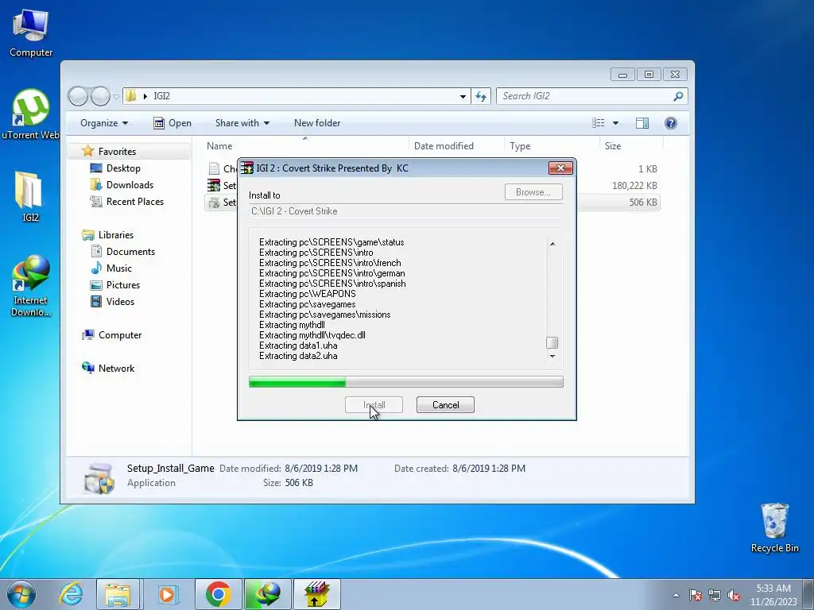Click the extraction log scrollbar thumb
The width and height of the screenshot is (814, 610).
tap(552, 343)
